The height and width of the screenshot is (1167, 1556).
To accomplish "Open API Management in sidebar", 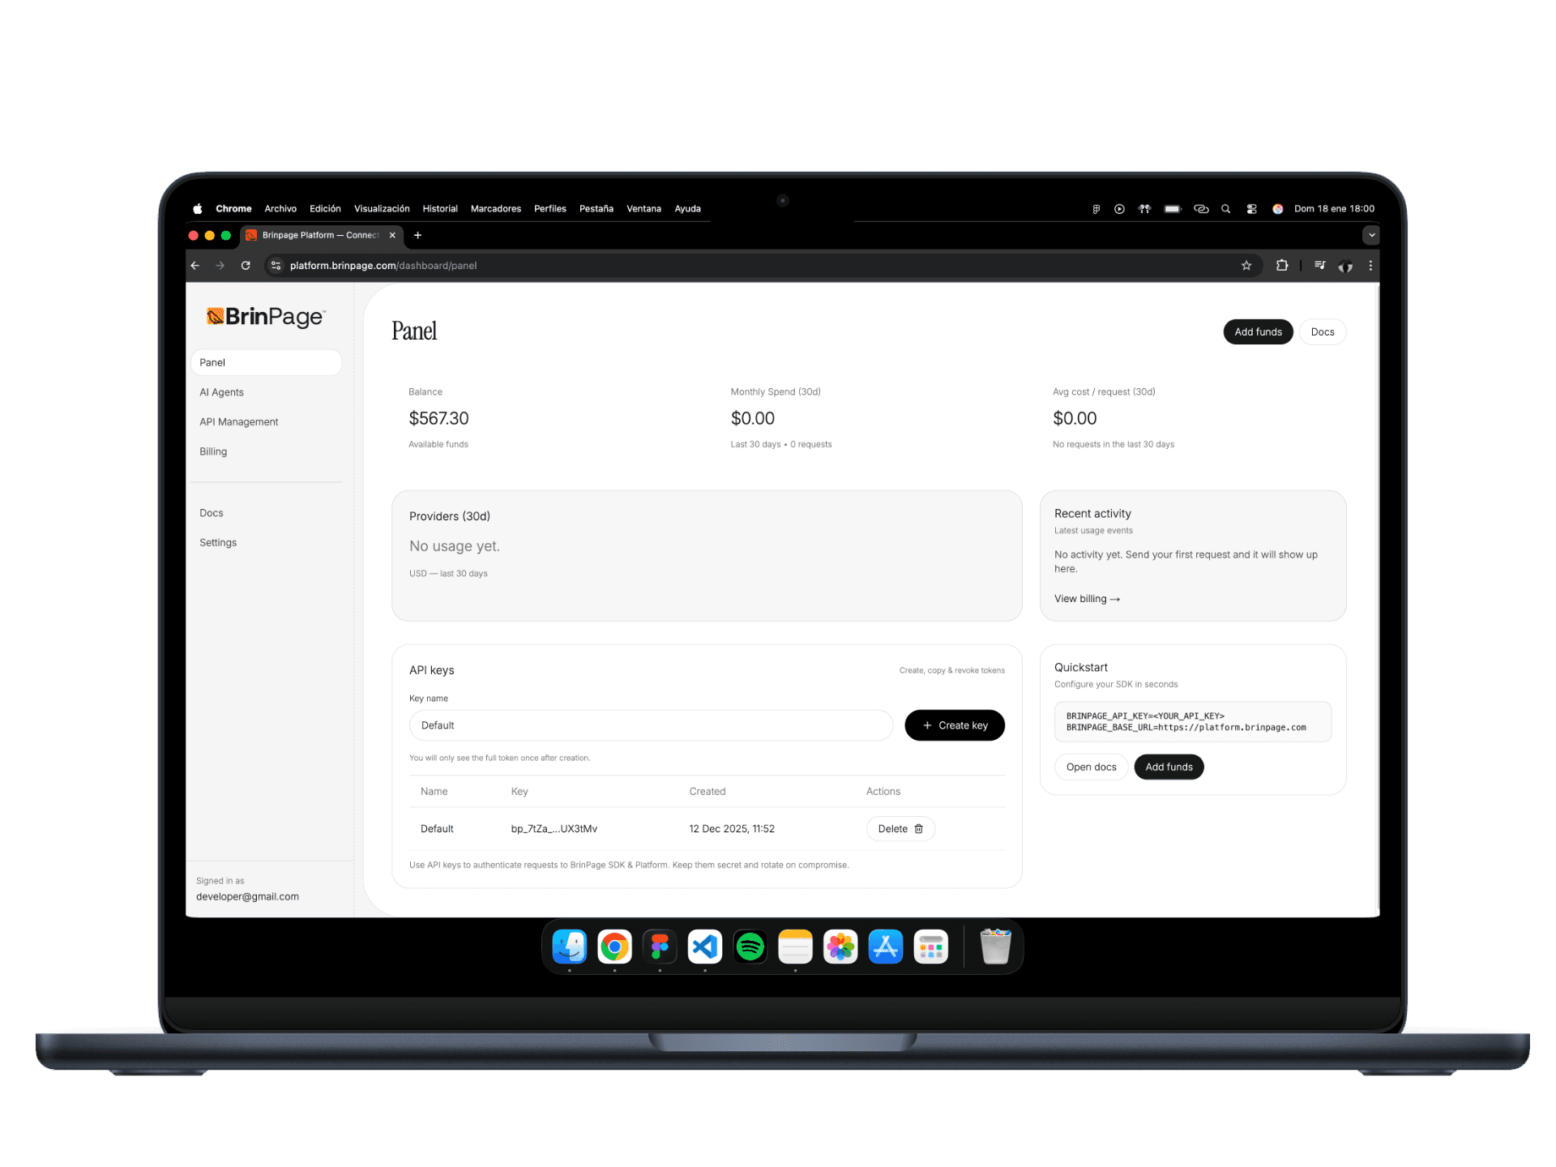I will [x=238, y=422].
